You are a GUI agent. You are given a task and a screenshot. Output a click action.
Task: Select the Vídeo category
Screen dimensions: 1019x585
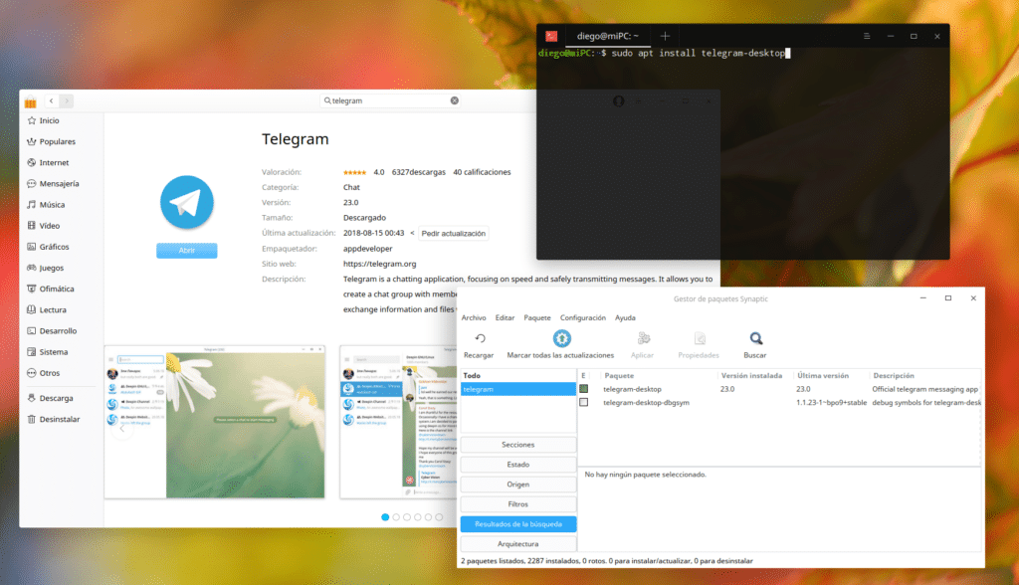(x=44, y=226)
